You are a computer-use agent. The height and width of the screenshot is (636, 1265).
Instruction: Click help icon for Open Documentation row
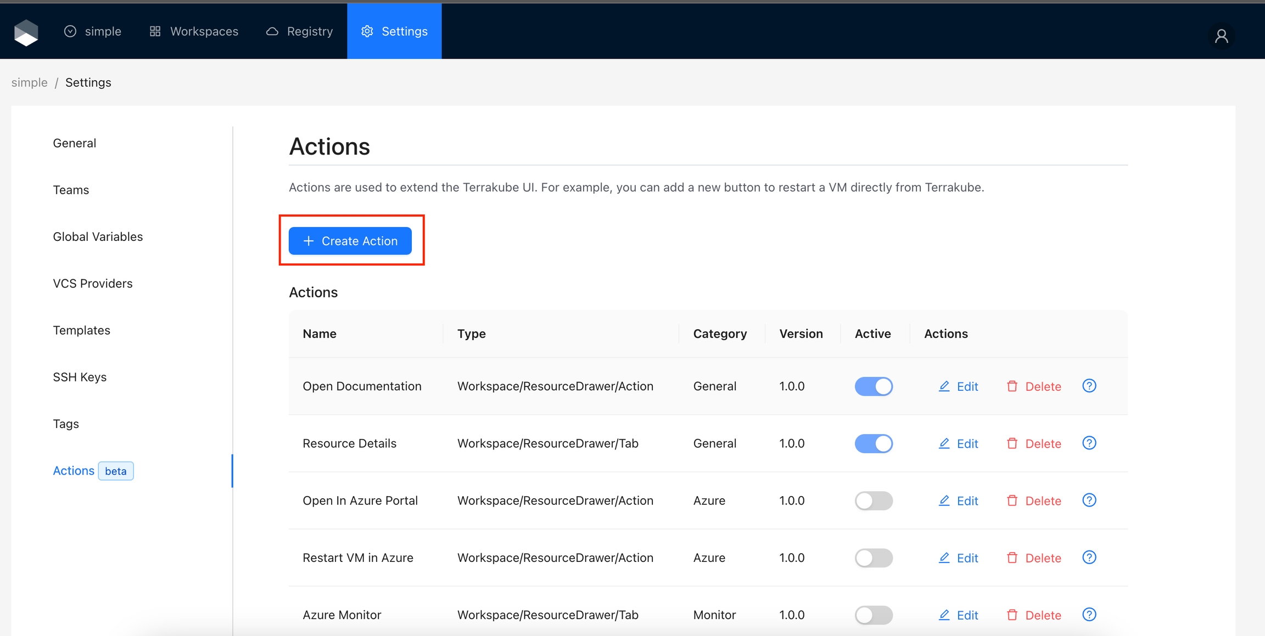click(1089, 386)
